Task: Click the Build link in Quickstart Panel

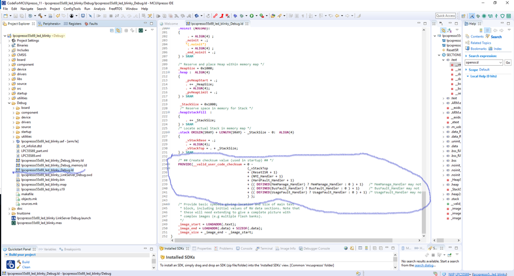Action: click(x=26, y=262)
